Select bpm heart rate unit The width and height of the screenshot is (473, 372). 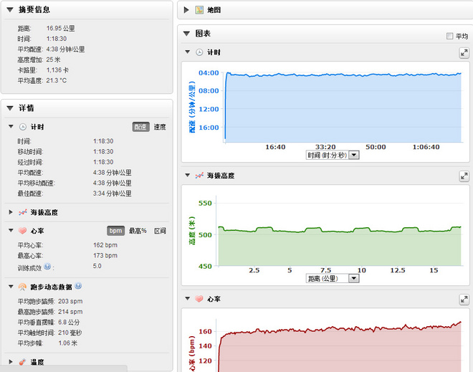point(116,231)
